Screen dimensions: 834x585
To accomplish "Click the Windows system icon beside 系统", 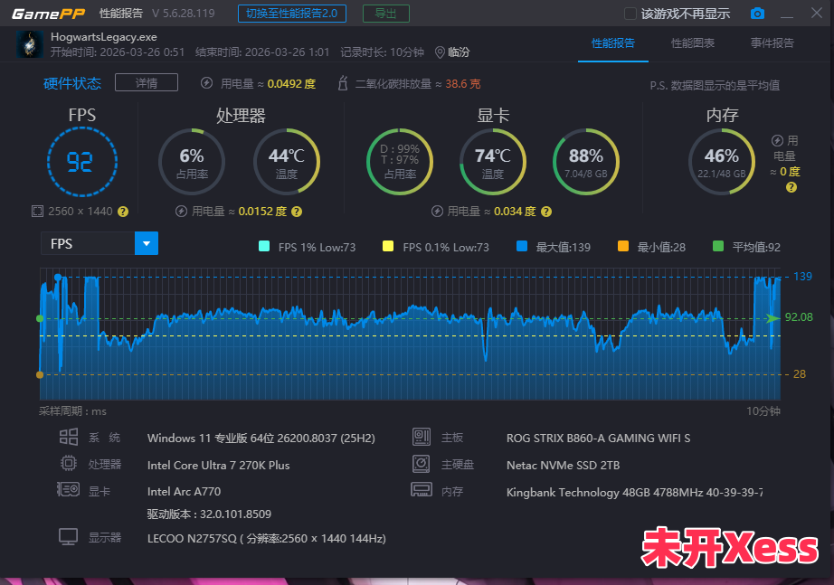I will coord(69,437).
